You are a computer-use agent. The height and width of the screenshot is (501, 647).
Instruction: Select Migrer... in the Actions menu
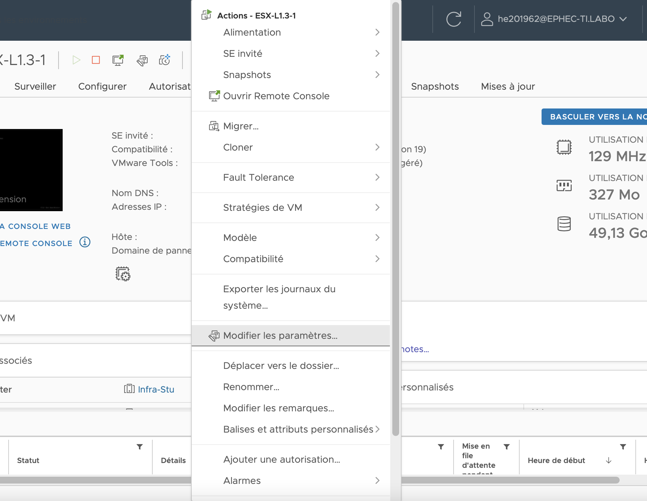[291, 126]
